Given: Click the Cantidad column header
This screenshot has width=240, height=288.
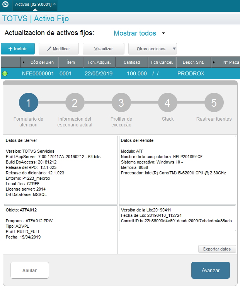Looking at the screenshot, I should point(132,63).
